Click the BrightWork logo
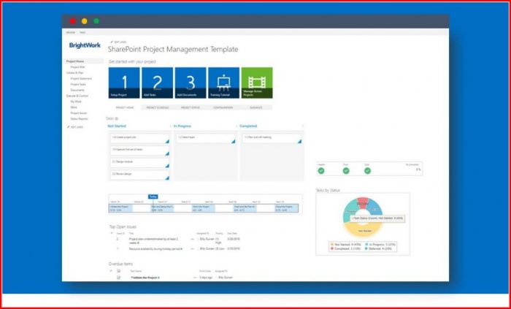 coord(85,45)
